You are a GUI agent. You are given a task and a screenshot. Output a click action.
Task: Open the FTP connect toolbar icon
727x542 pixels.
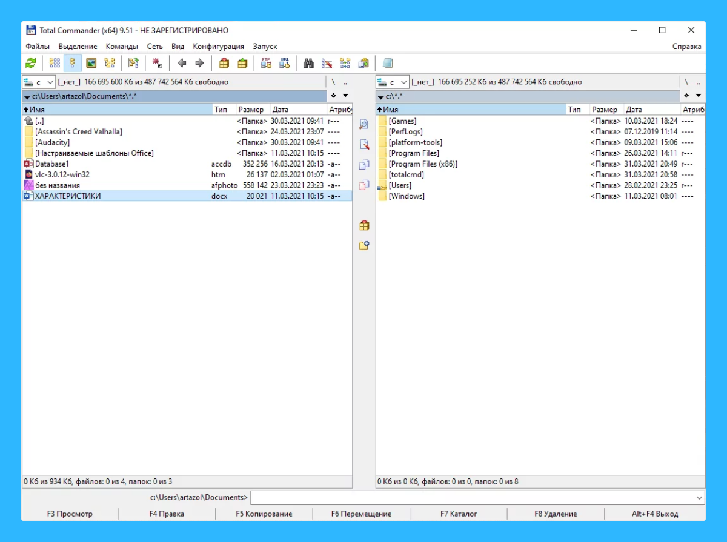pyautogui.click(x=266, y=63)
